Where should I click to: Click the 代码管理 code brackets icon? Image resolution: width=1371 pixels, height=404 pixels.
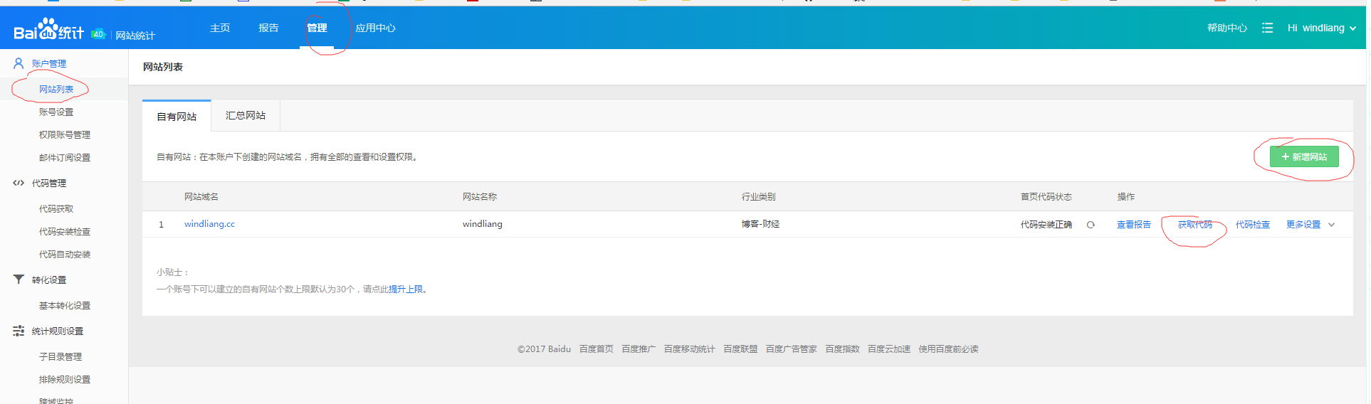pyautogui.click(x=19, y=183)
